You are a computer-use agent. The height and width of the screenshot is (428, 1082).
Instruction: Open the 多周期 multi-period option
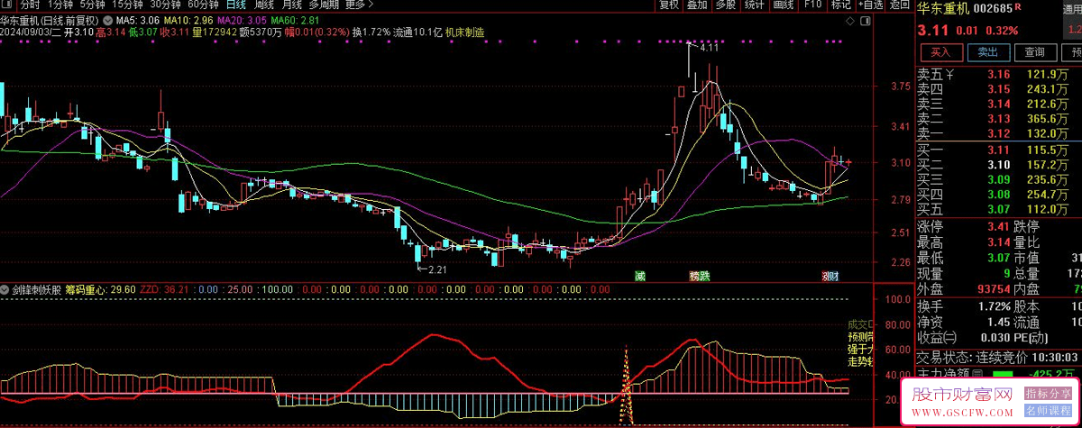[323, 5]
